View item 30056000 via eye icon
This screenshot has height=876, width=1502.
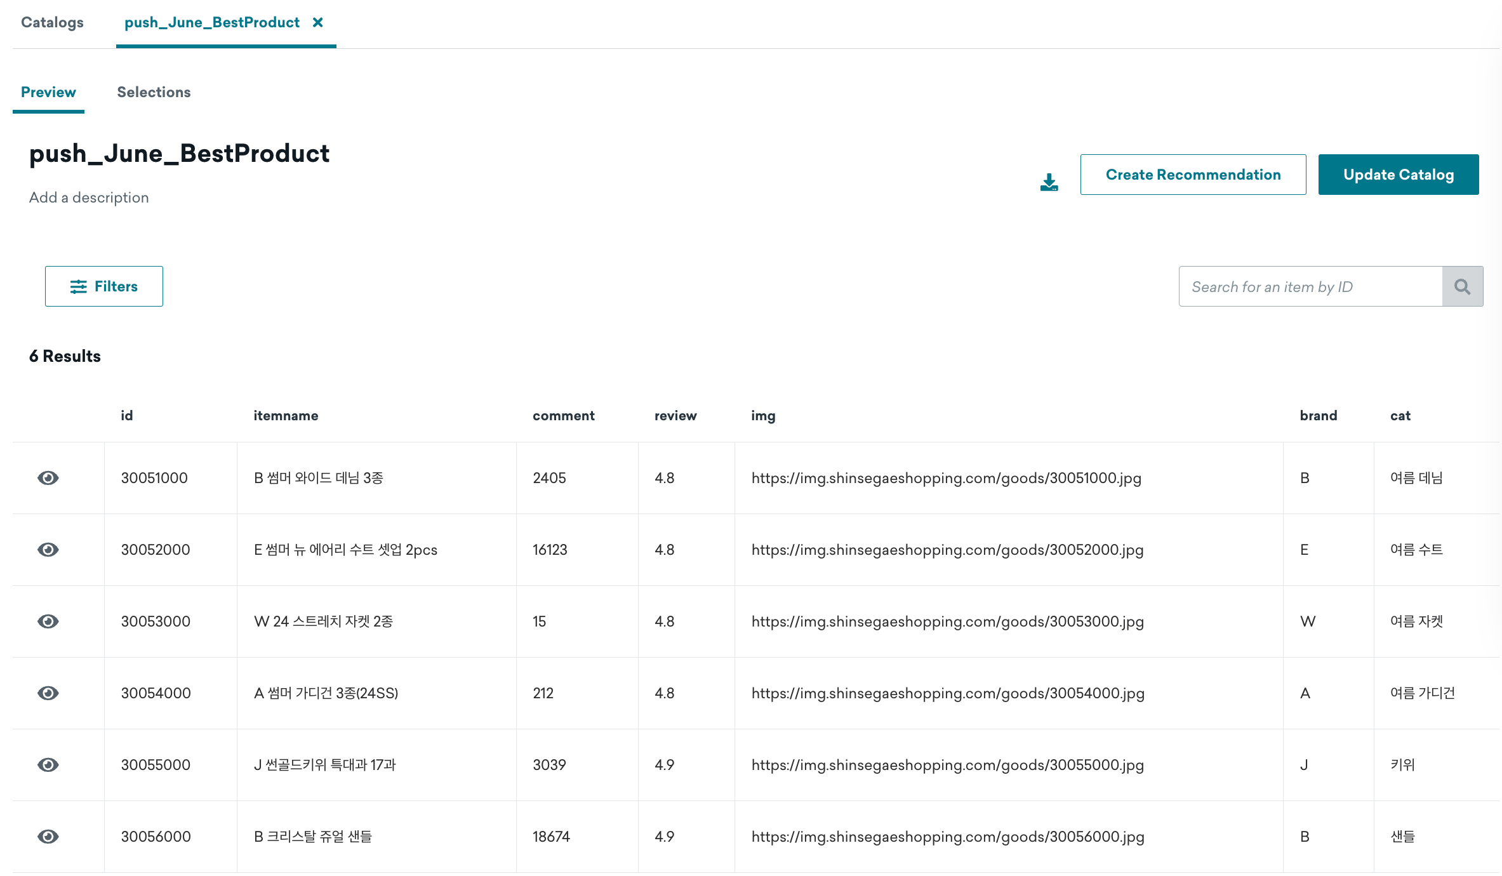pyautogui.click(x=48, y=837)
